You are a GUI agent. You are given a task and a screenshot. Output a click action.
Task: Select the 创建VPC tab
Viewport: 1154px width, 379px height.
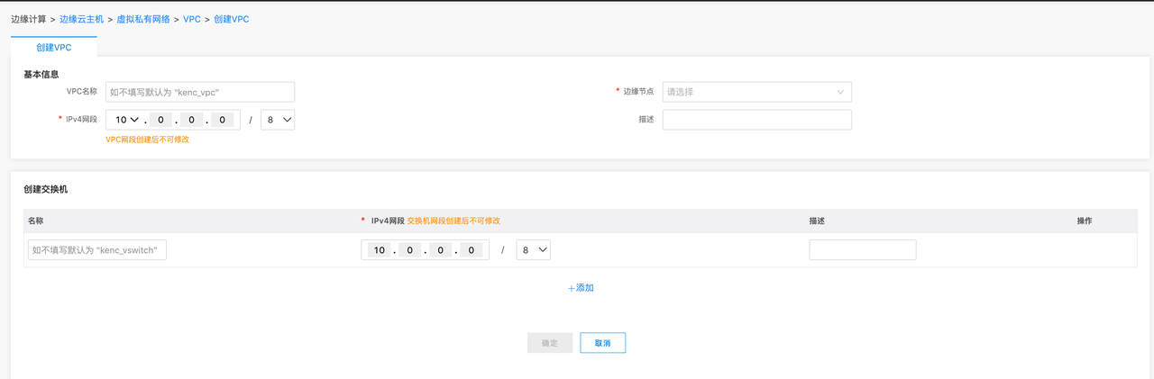[x=54, y=48]
